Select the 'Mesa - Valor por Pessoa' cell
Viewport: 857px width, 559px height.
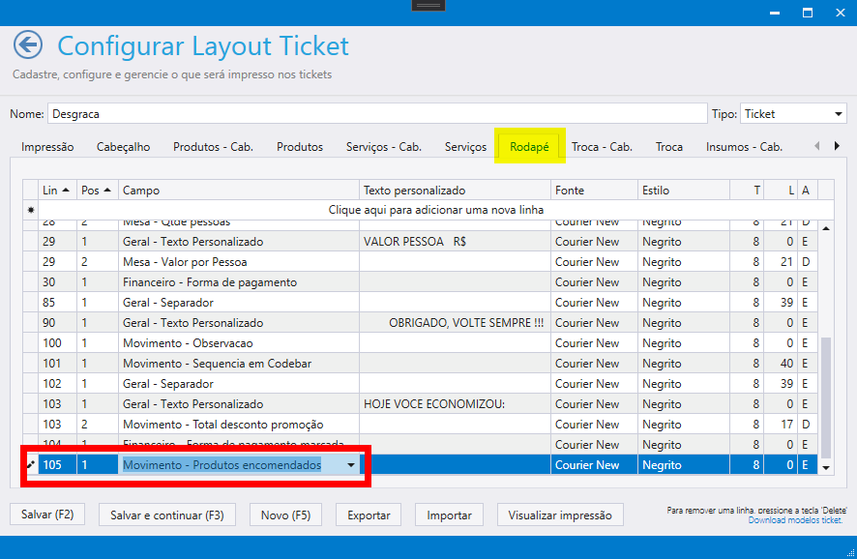click(x=239, y=262)
